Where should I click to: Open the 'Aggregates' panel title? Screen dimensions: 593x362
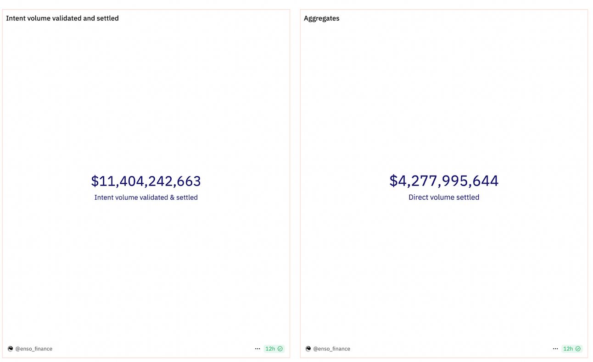coord(322,18)
